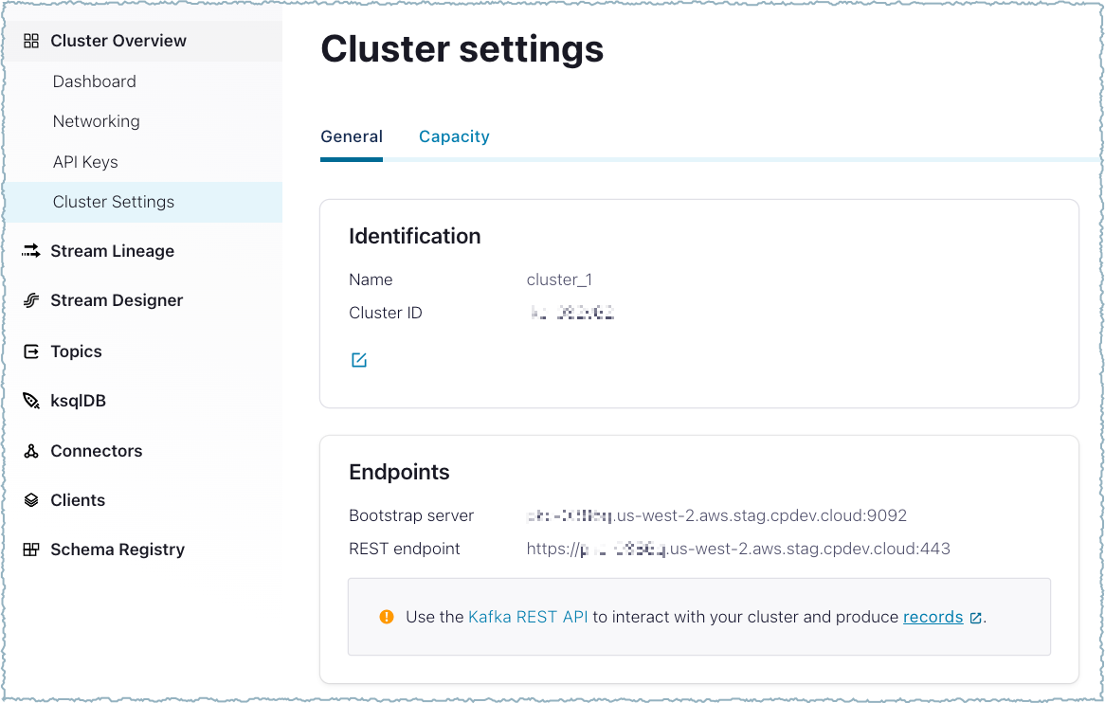Switch to the Capacity tab
This screenshot has height=703, width=1105.
454,136
